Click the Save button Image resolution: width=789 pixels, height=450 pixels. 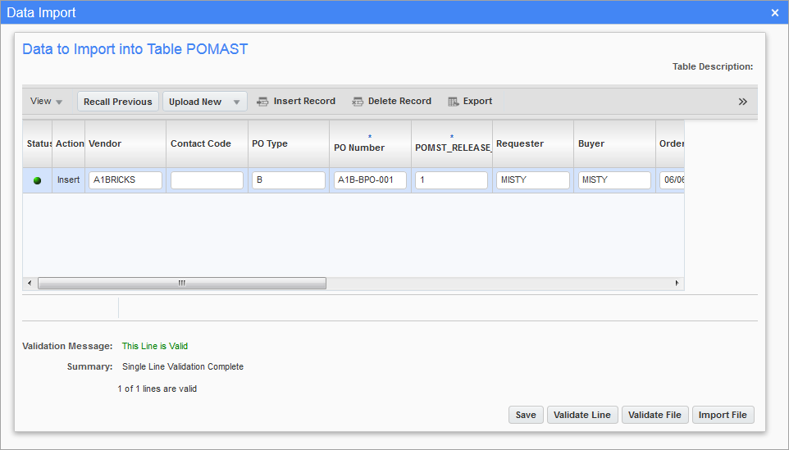[x=526, y=415]
